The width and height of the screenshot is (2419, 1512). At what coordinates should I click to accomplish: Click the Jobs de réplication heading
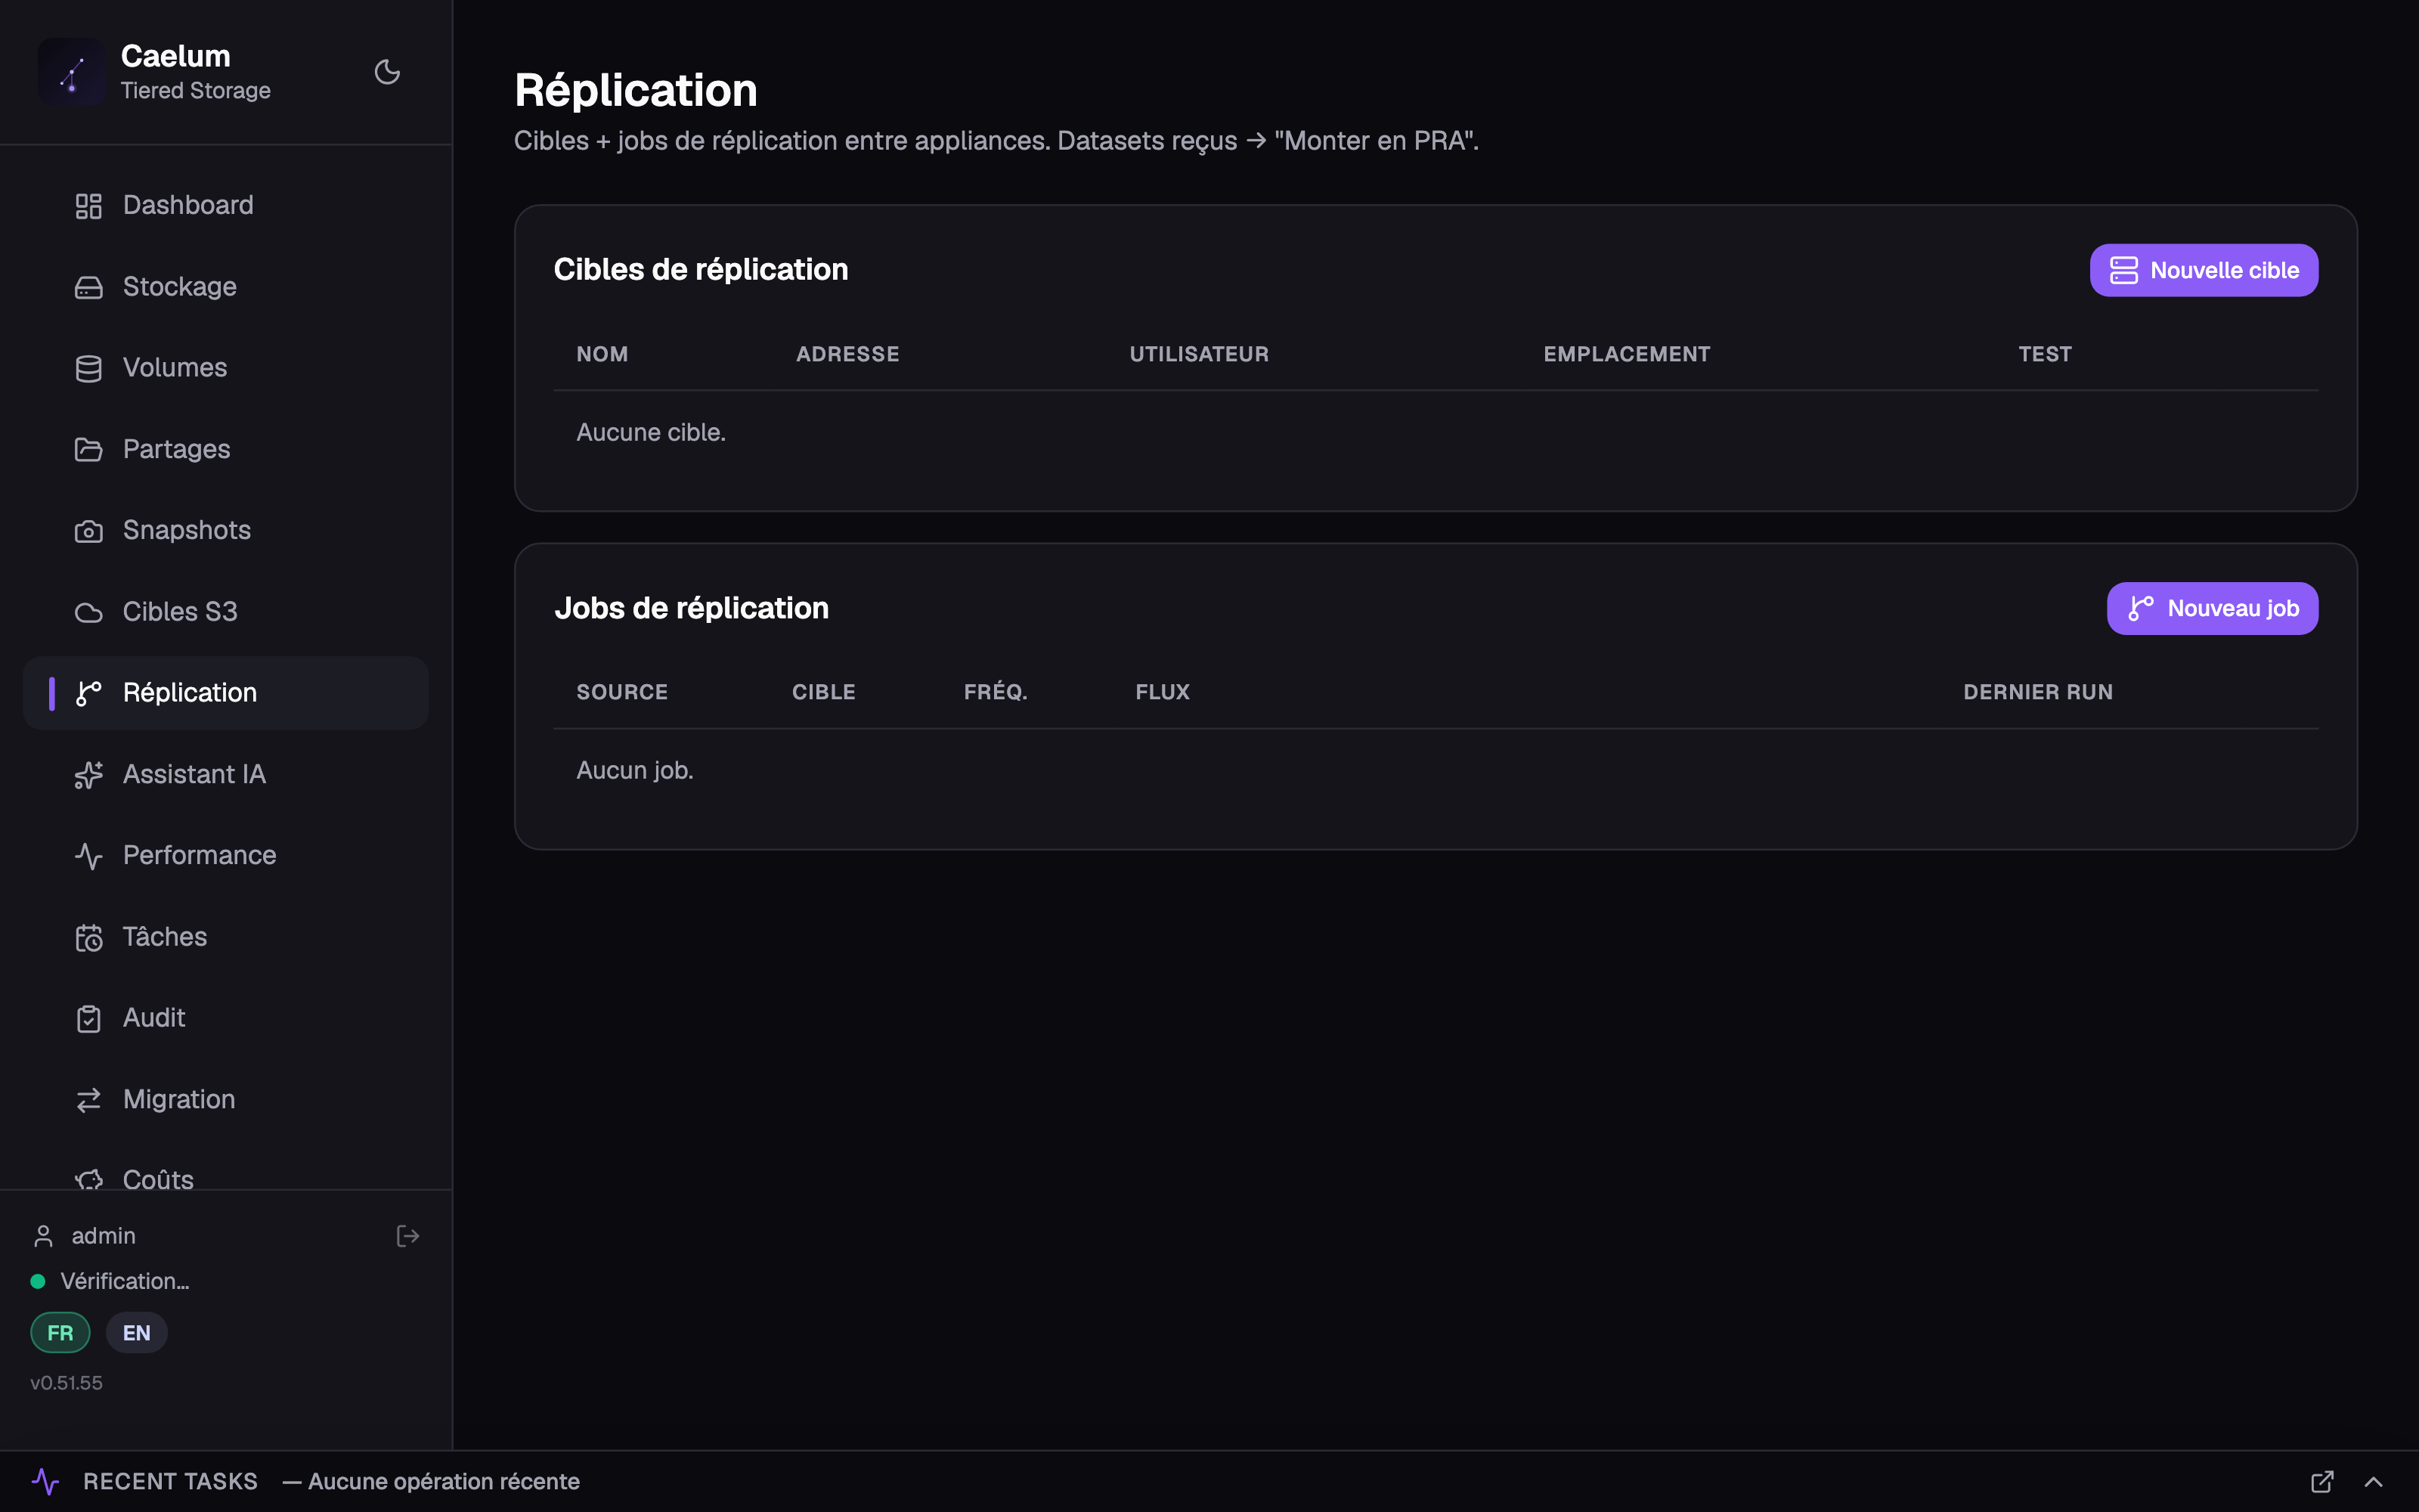click(692, 608)
